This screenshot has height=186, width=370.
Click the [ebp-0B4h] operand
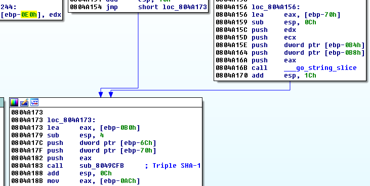pyautogui.click(x=345, y=45)
